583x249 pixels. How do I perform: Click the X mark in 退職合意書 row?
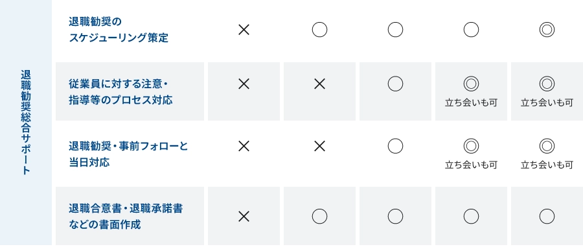[x=244, y=216]
